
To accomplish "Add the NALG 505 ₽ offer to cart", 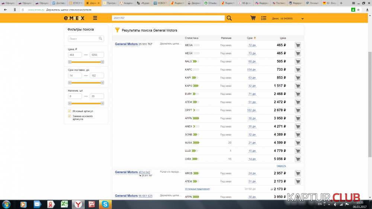I will tap(298, 61).
